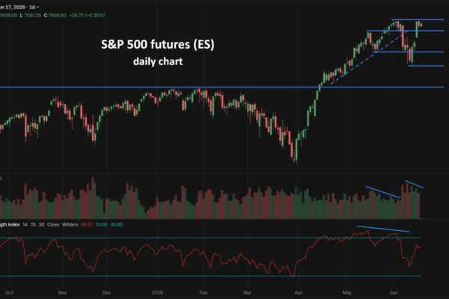Click the RSI length parameter 14
Screen dimensions: 449x299
[25, 224]
